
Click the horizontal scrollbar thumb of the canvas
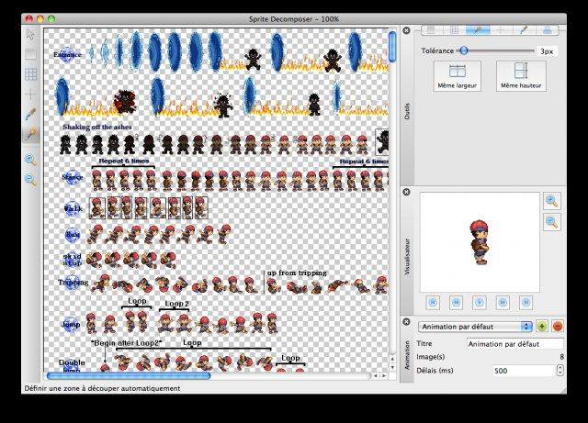coord(129,375)
